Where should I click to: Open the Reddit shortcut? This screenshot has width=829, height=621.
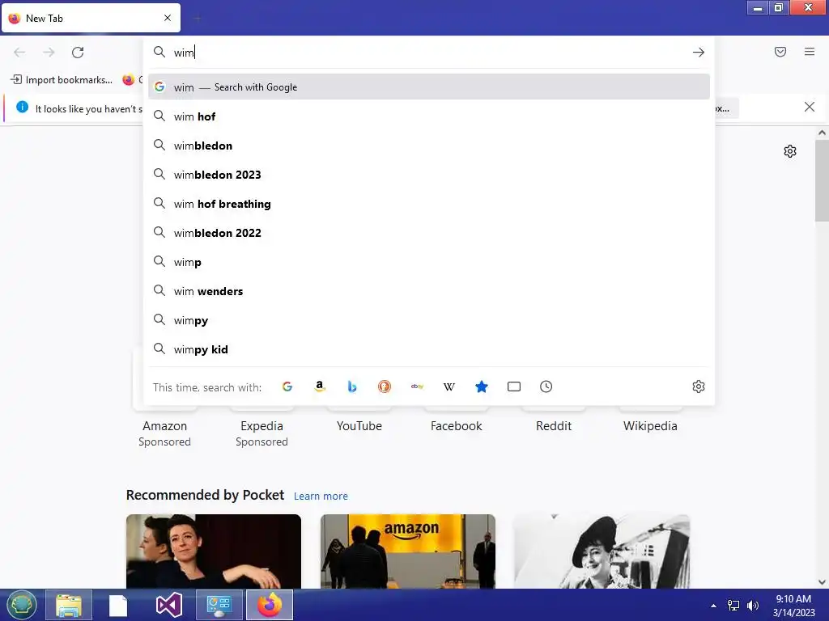coord(554,425)
